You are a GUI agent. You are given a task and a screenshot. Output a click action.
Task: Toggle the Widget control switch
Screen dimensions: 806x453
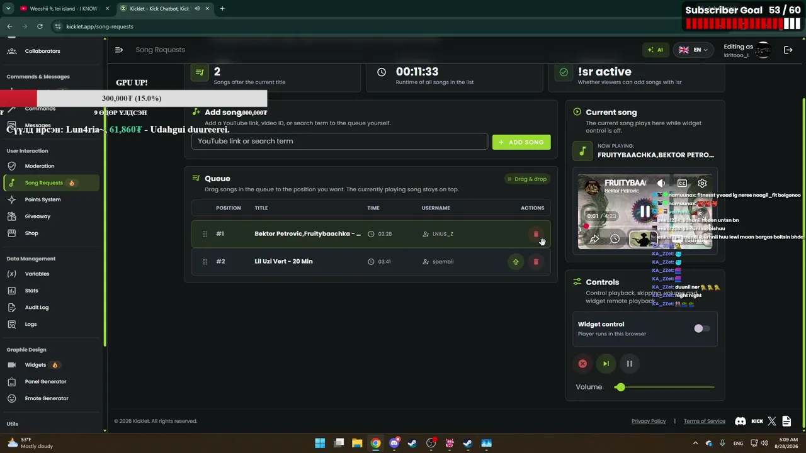click(x=701, y=328)
